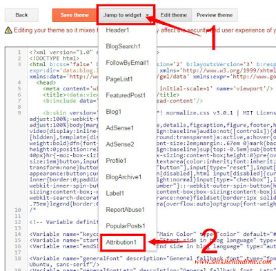The width and height of the screenshot is (276, 271).
Task: Open the Jump to widget dropdown
Action: click(126, 15)
